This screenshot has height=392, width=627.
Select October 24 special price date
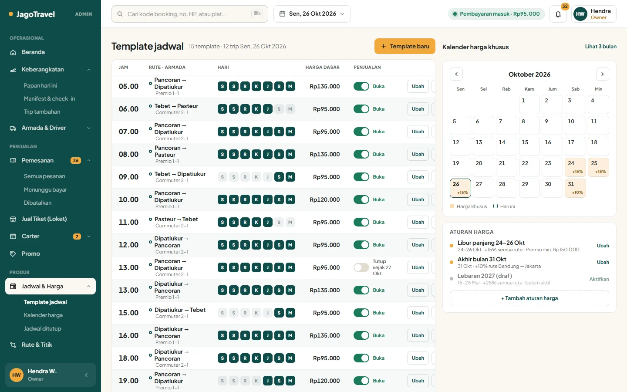(x=575, y=167)
